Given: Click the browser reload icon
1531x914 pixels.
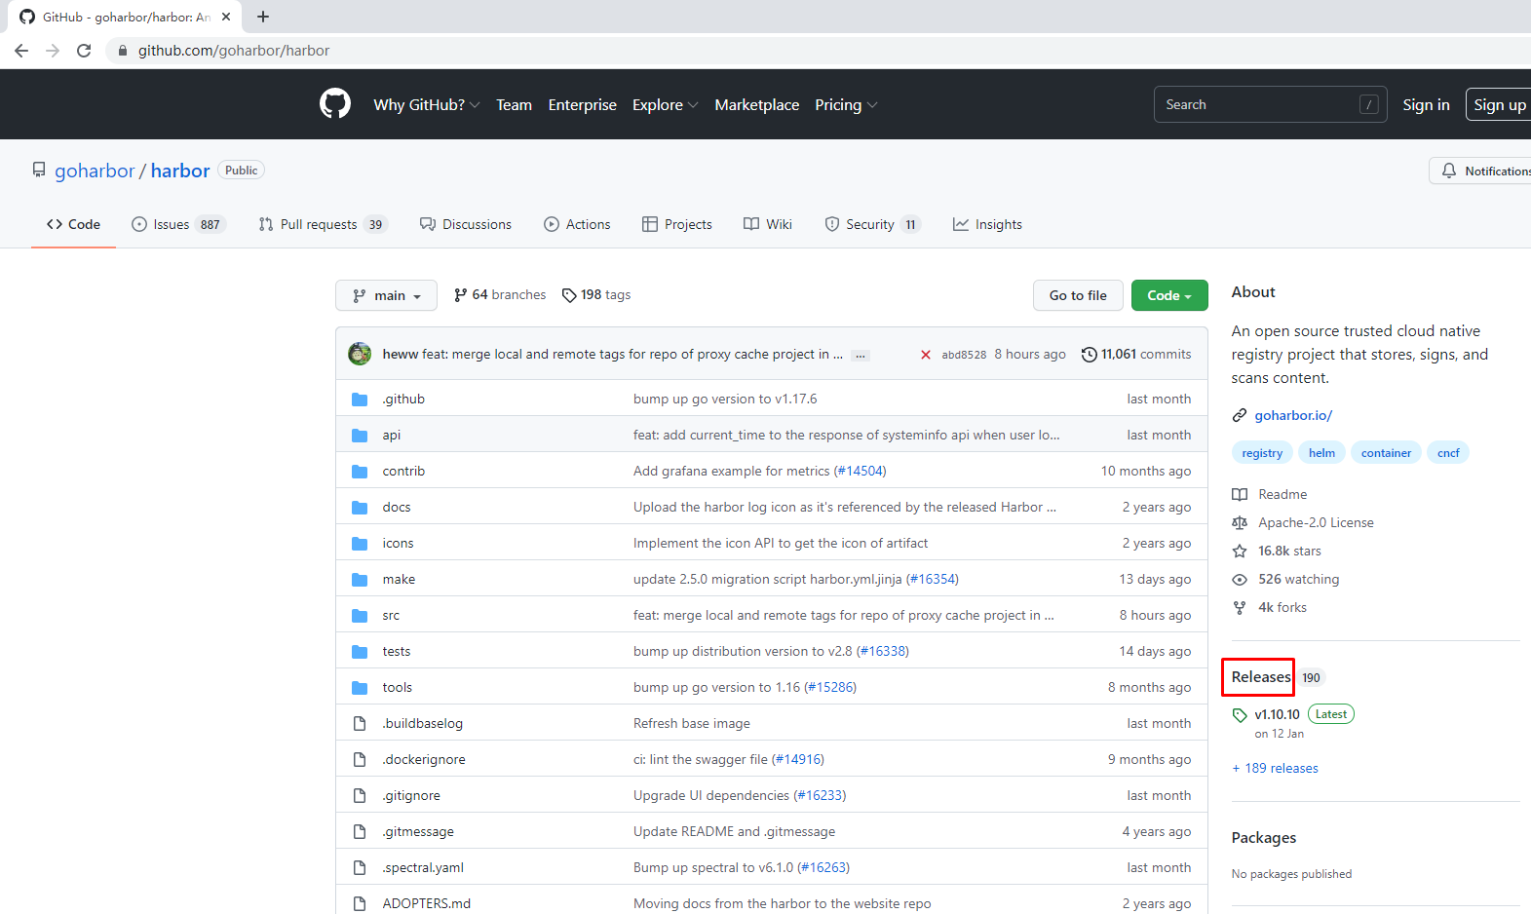Looking at the screenshot, I should click(84, 51).
